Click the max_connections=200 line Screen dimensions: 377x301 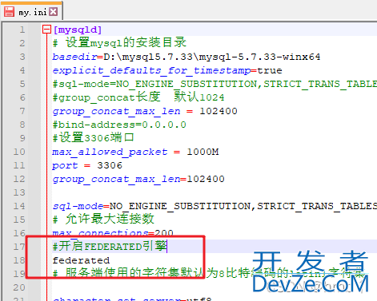click(113, 233)
